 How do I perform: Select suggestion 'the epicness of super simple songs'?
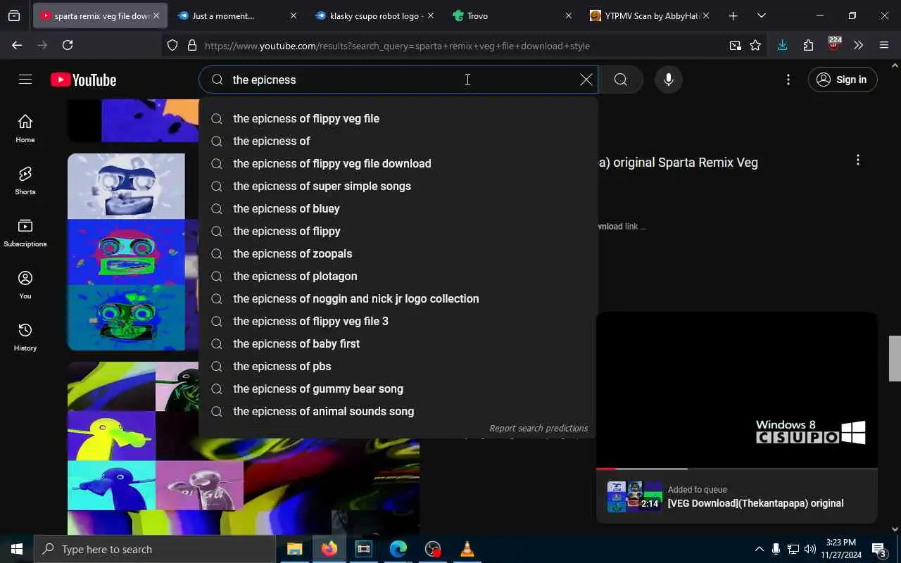398,186
